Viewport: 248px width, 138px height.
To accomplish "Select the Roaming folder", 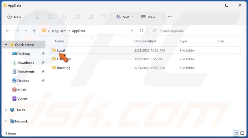I will [64, 68].
